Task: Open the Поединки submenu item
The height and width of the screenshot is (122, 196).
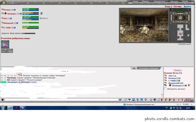Action: point(181,3)
